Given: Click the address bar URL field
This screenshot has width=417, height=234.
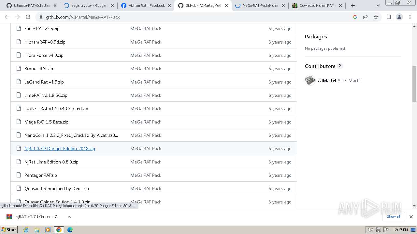Looking at the screenshot, I should point(195,17).
